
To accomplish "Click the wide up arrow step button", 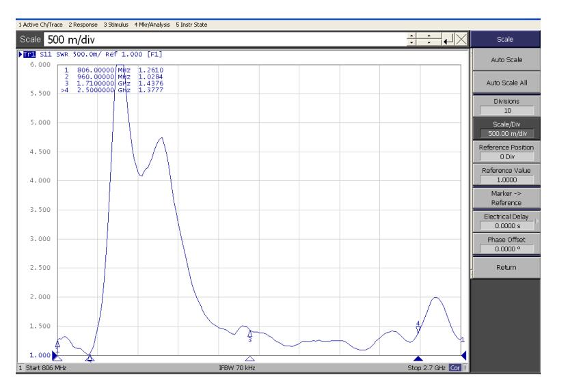I will pyautogui.click(x=429, y=36).
